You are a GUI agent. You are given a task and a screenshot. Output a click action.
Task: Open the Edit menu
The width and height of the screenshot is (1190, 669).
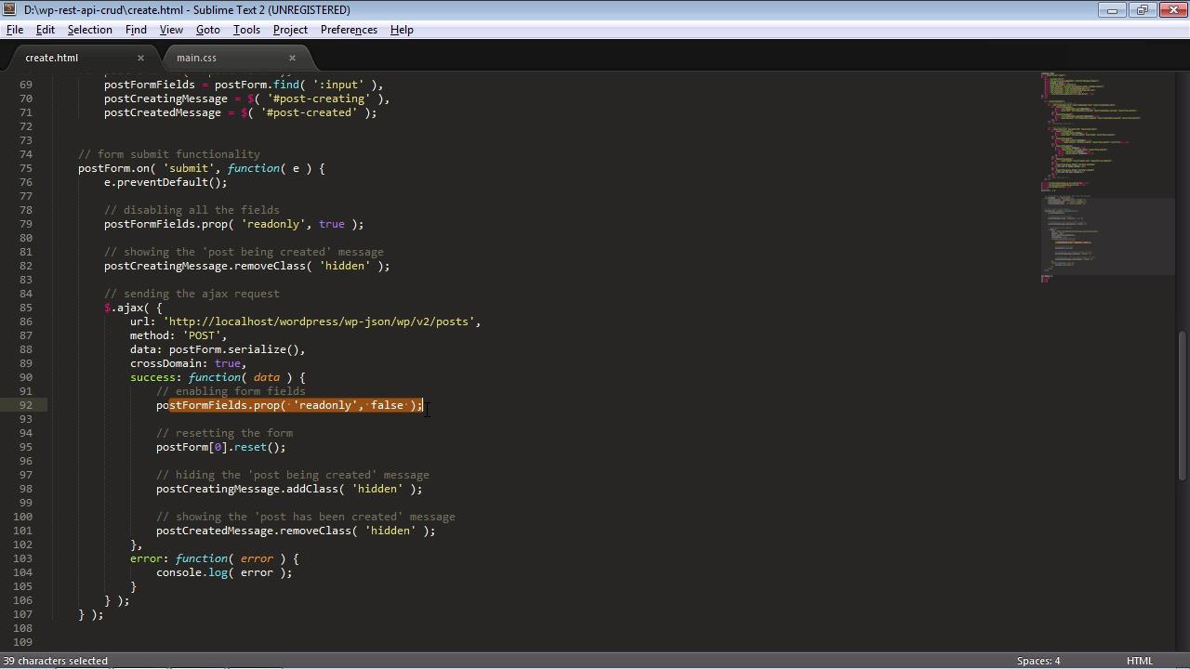(45, 30)
